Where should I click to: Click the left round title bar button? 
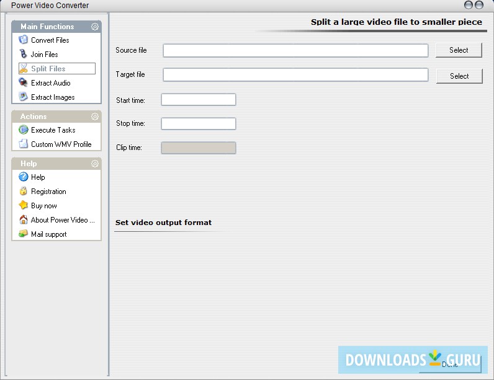point(469,5)
